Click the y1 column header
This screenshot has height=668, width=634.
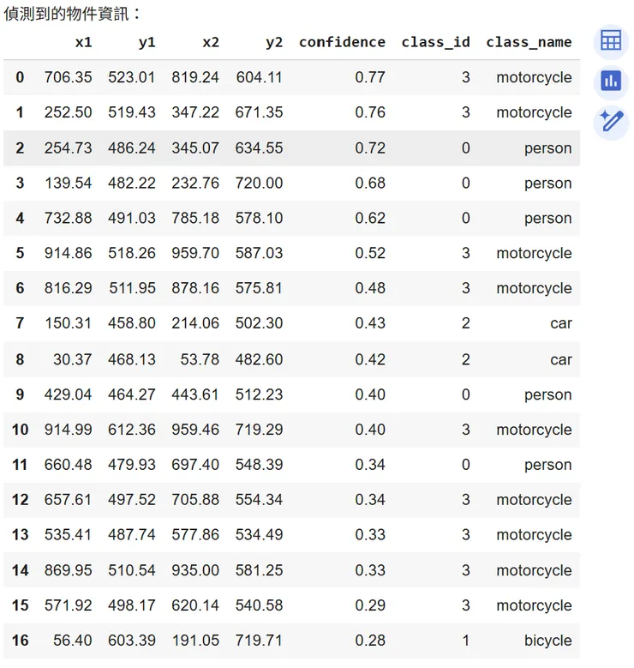pyautogui.click(x=147, y=42)
